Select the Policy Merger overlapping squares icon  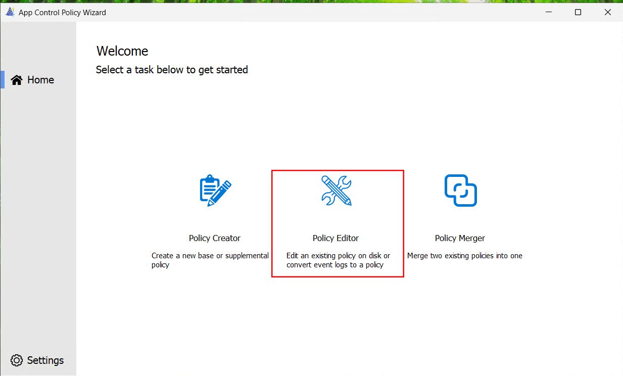point(461,191)
